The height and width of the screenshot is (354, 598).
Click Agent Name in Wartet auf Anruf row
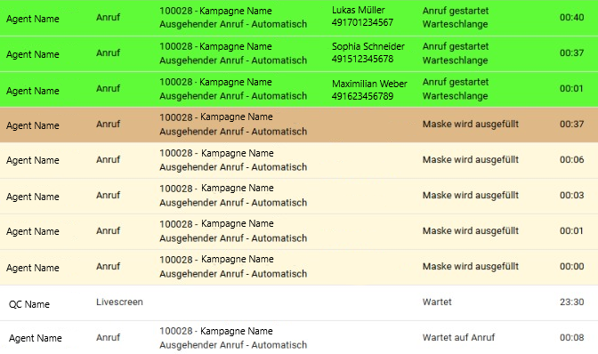point(36,338)
